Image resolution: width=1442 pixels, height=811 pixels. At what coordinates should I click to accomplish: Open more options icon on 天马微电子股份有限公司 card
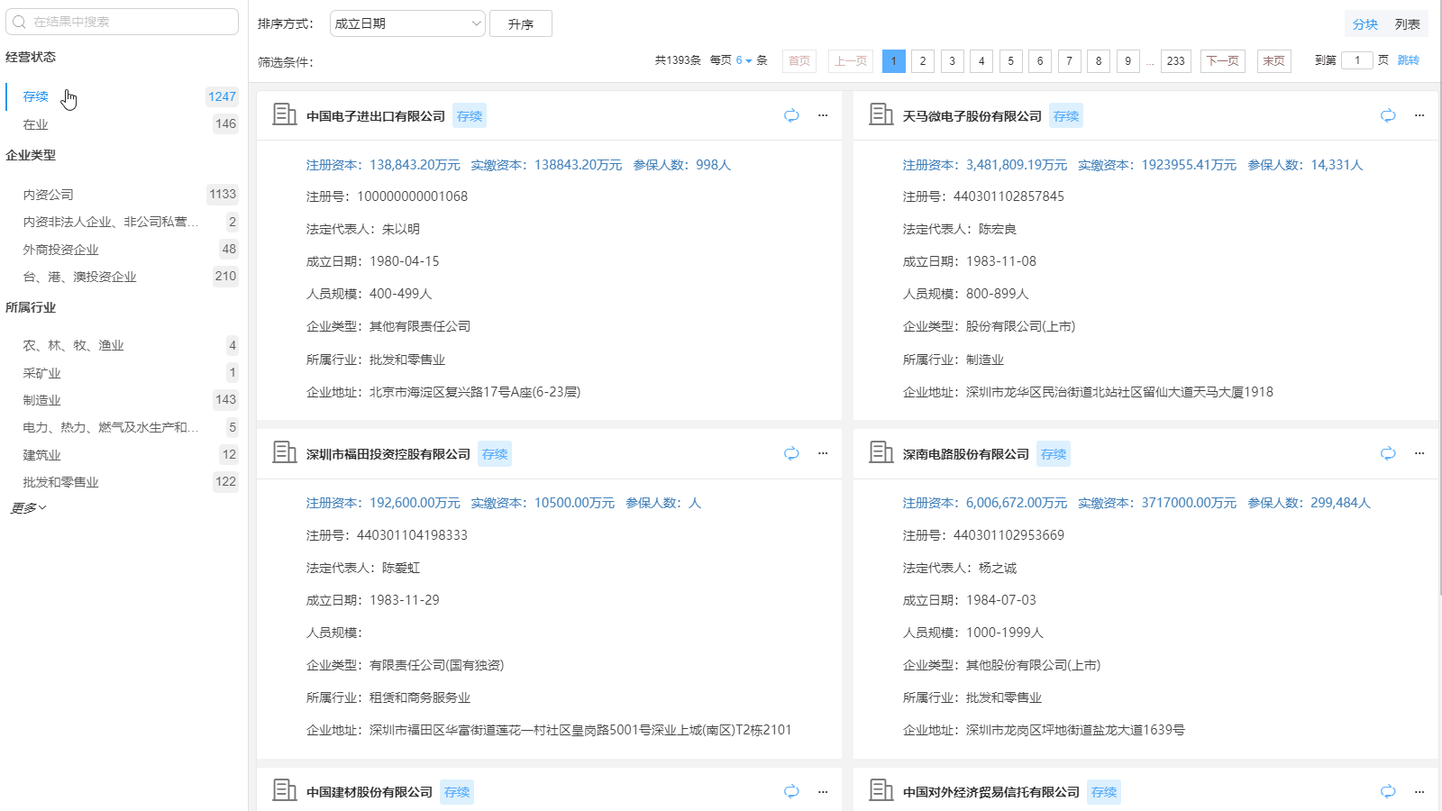coord(1419,115)
